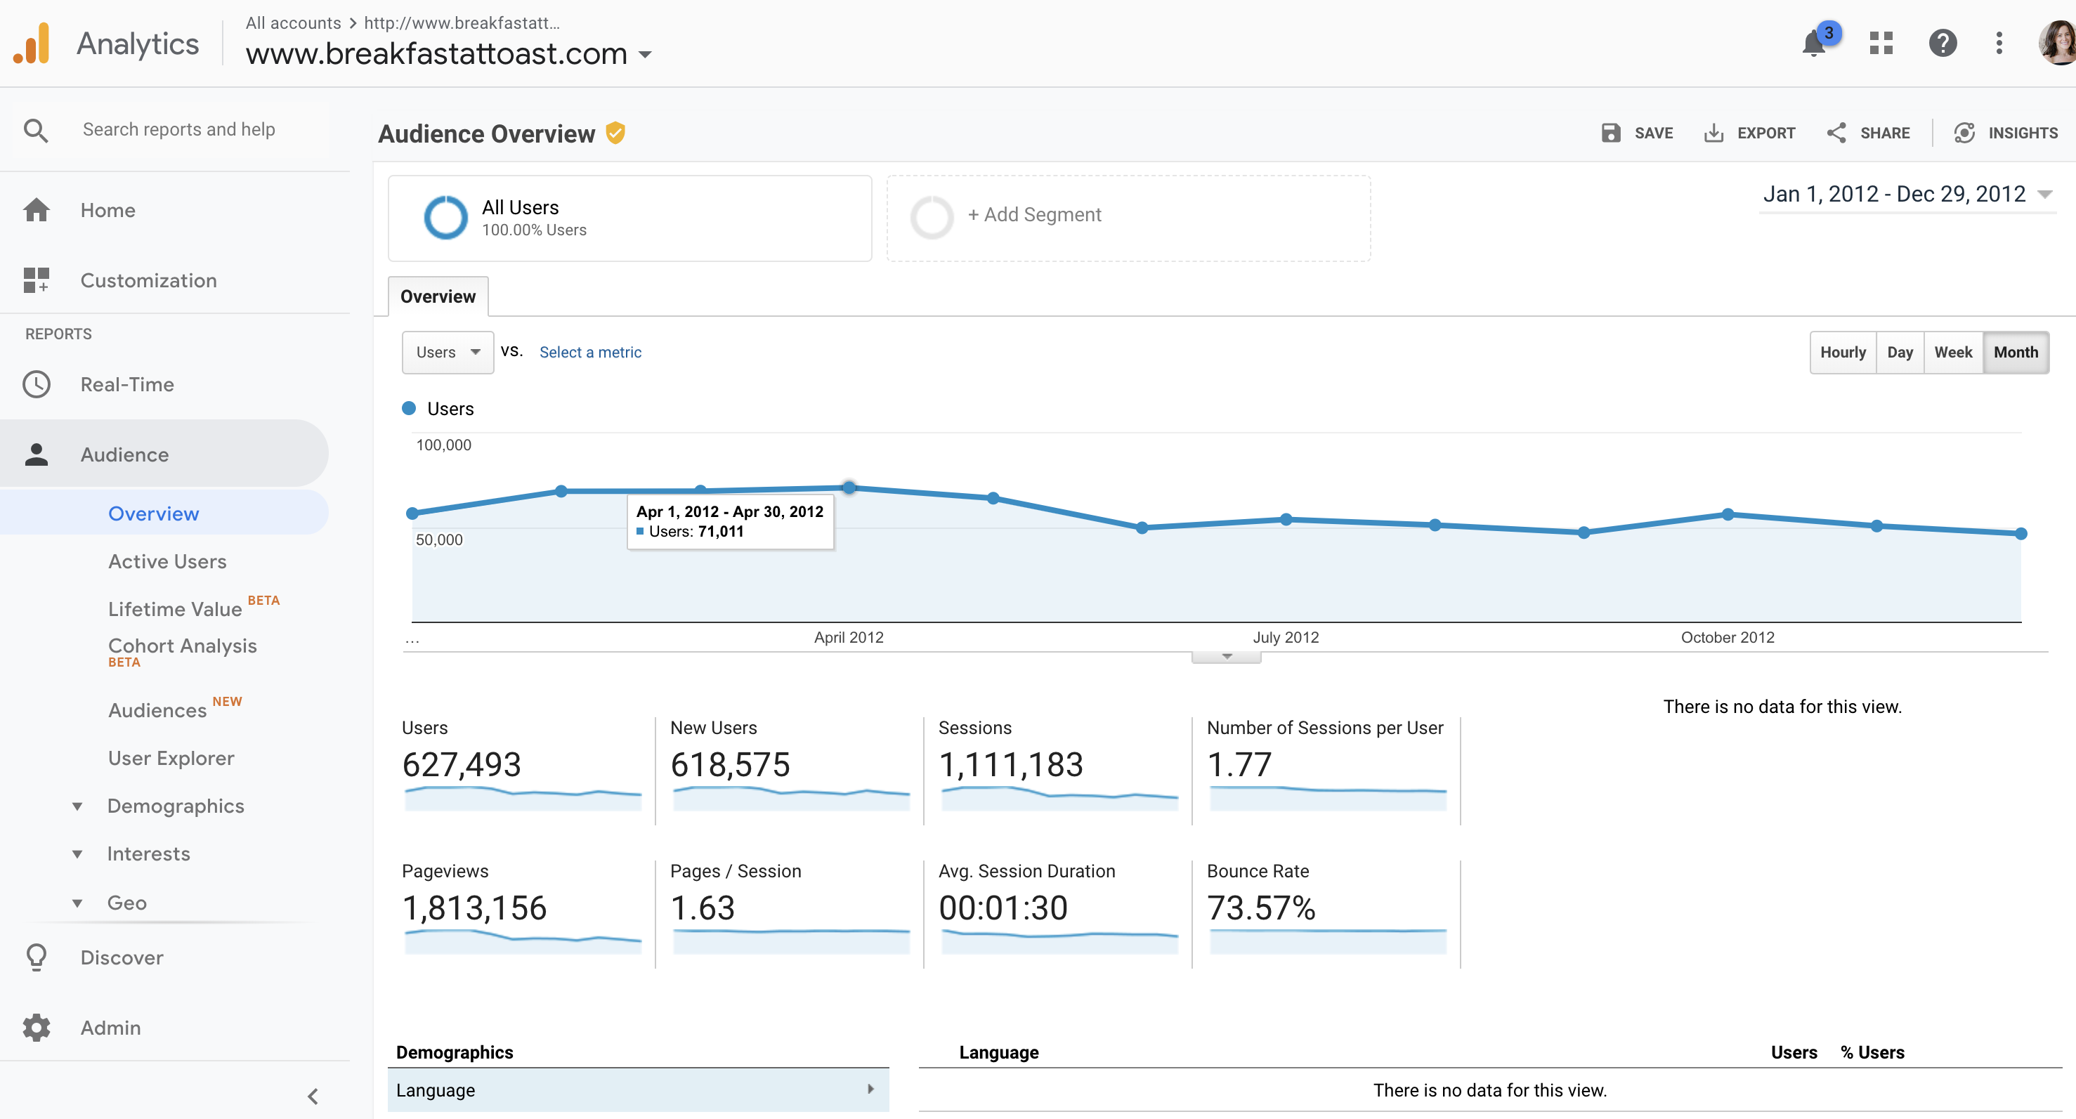The width and height of the screenshot is (2076, 1119).
Task: Click the verified shield badge next to title
Action: [x=615, y=133]
